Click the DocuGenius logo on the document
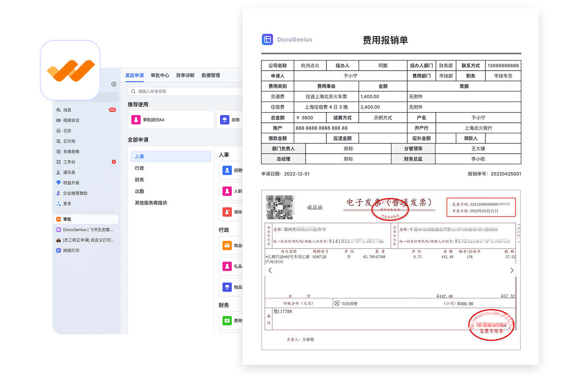575x380 pixels. [267, 39]
